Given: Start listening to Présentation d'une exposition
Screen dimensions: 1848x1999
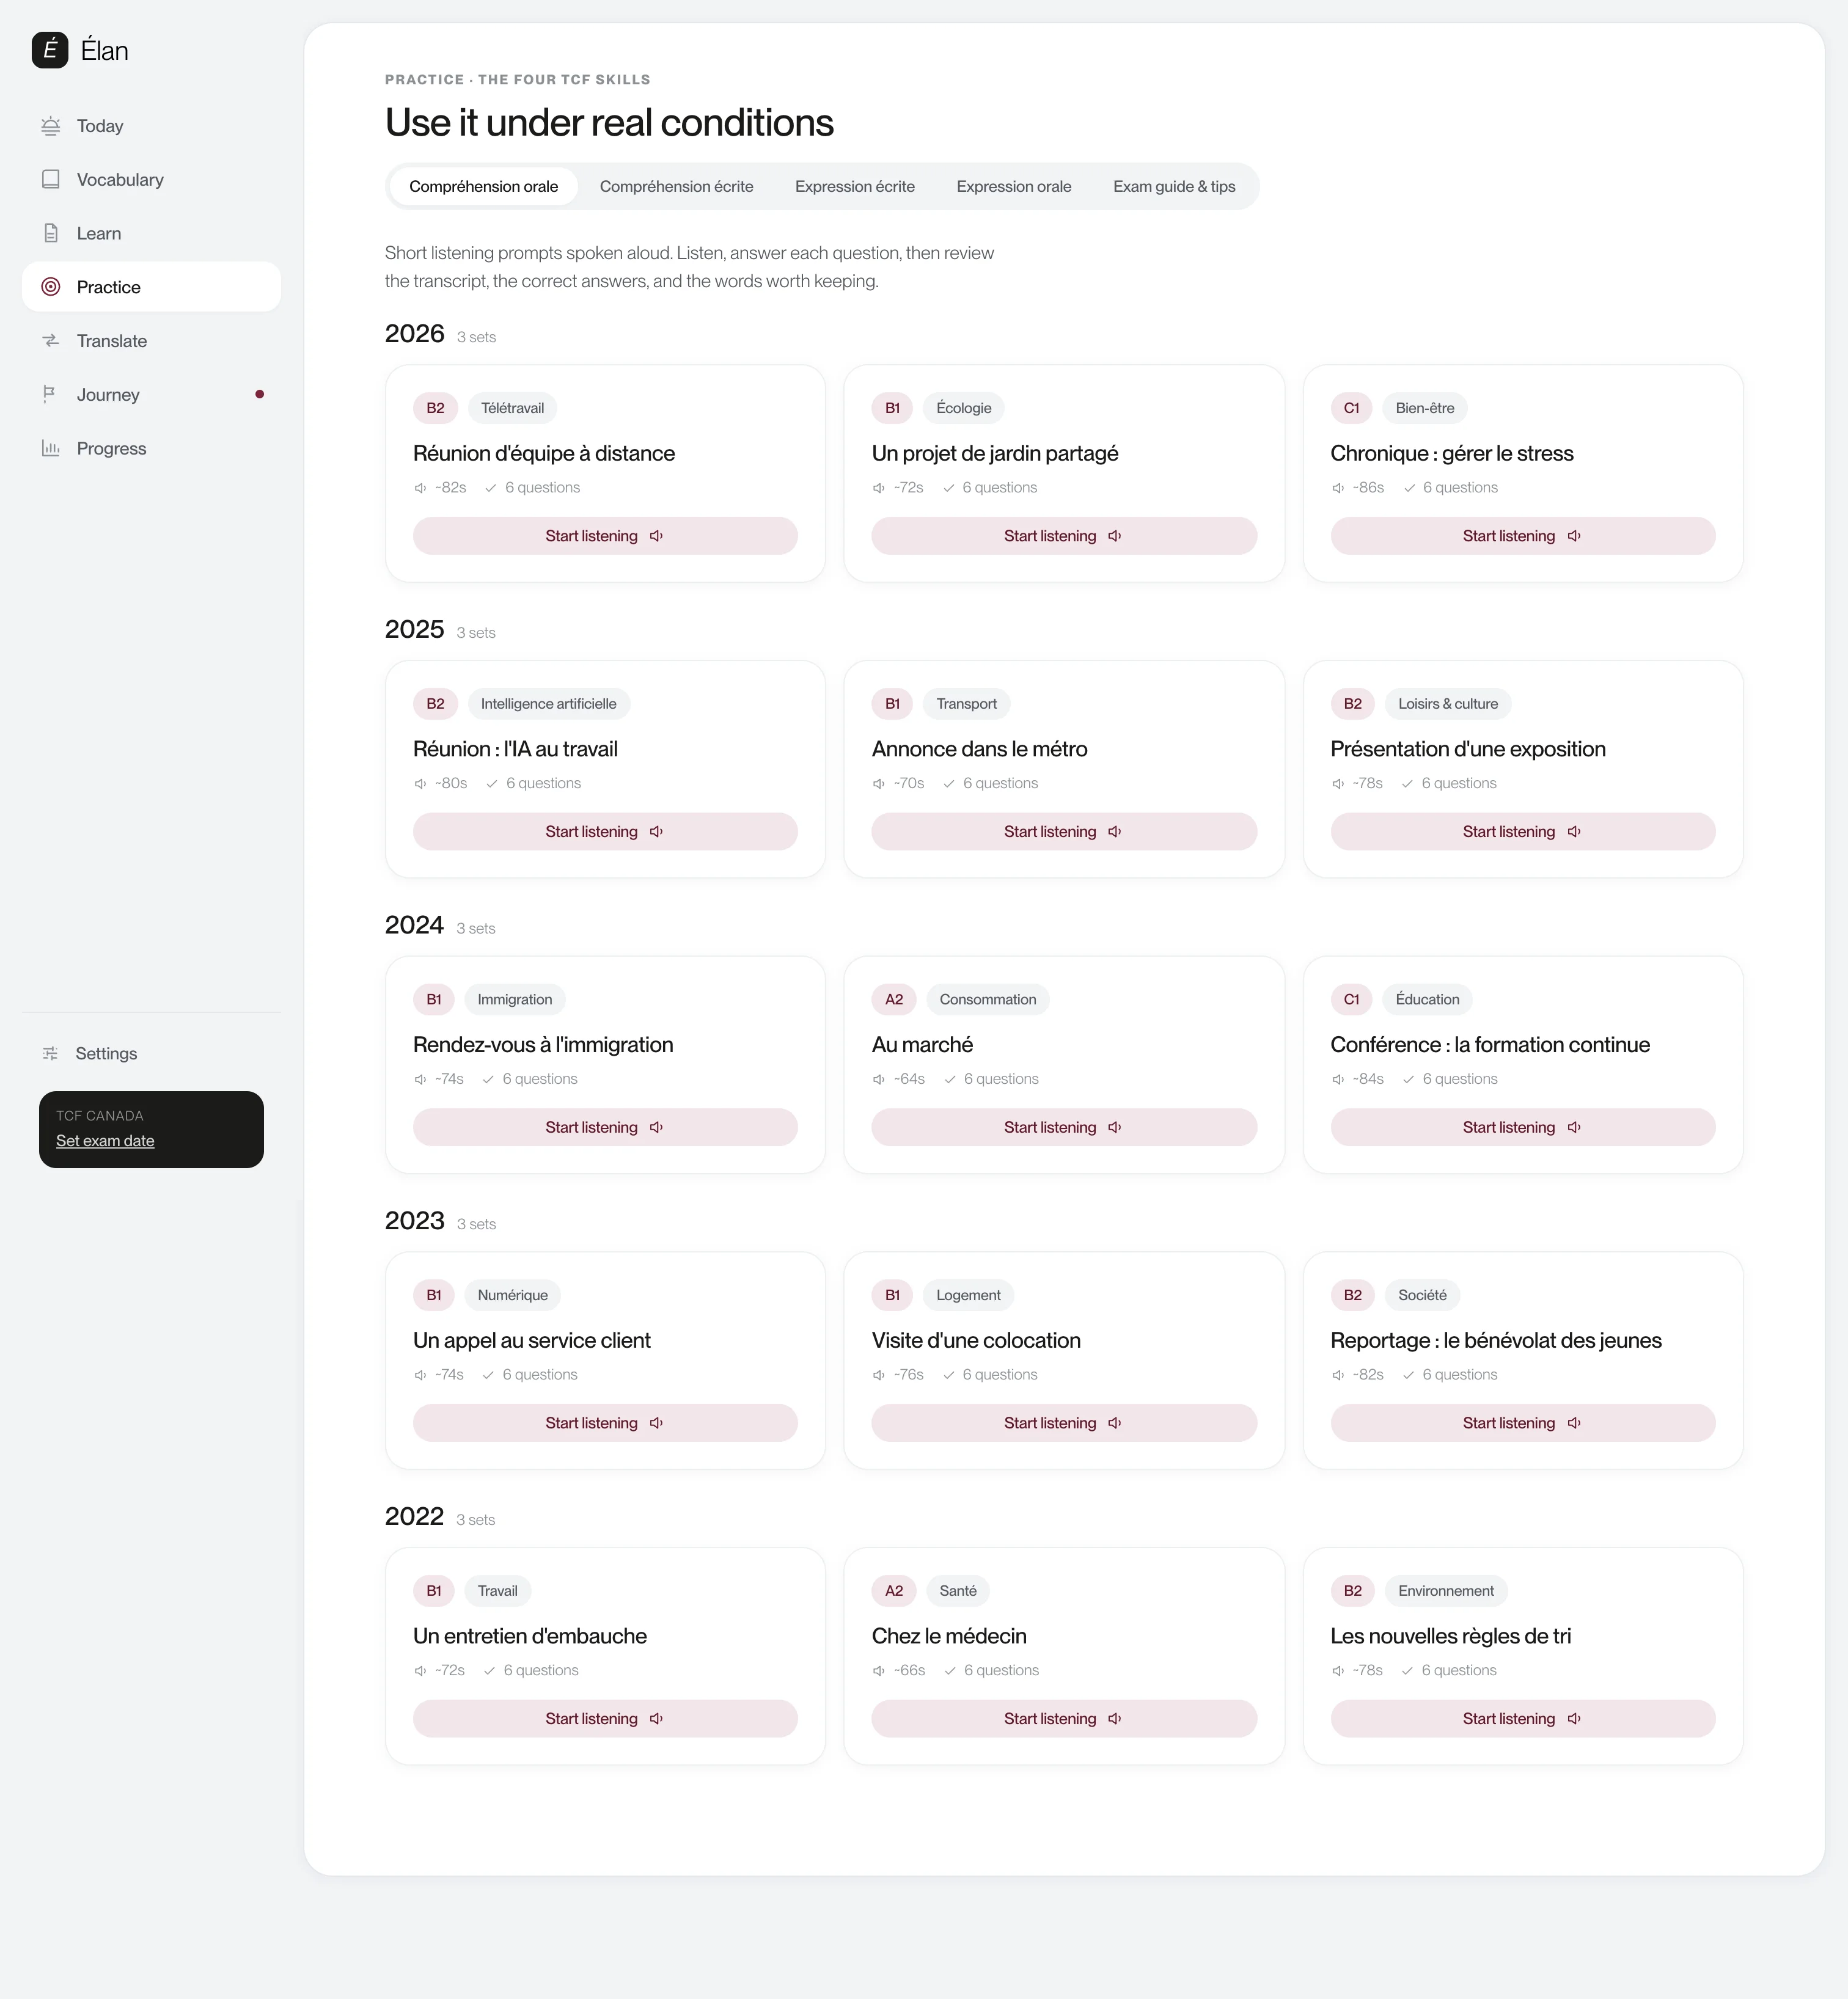Looking at the screenshot, I should pyautogui.click(x=1523, y=831).
